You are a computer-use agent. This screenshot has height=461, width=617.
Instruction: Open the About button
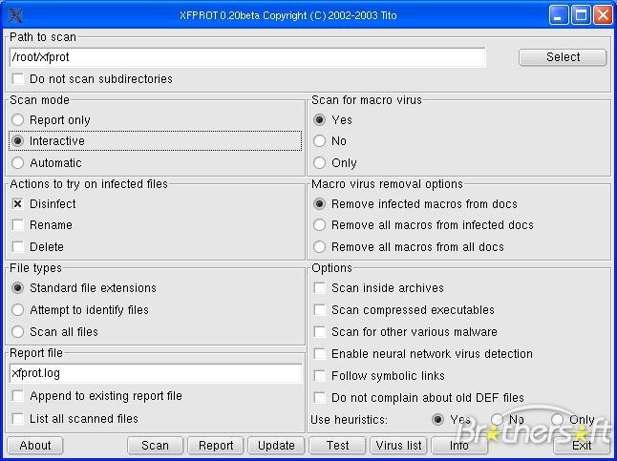pyautogui.click(x=35, y=446)
